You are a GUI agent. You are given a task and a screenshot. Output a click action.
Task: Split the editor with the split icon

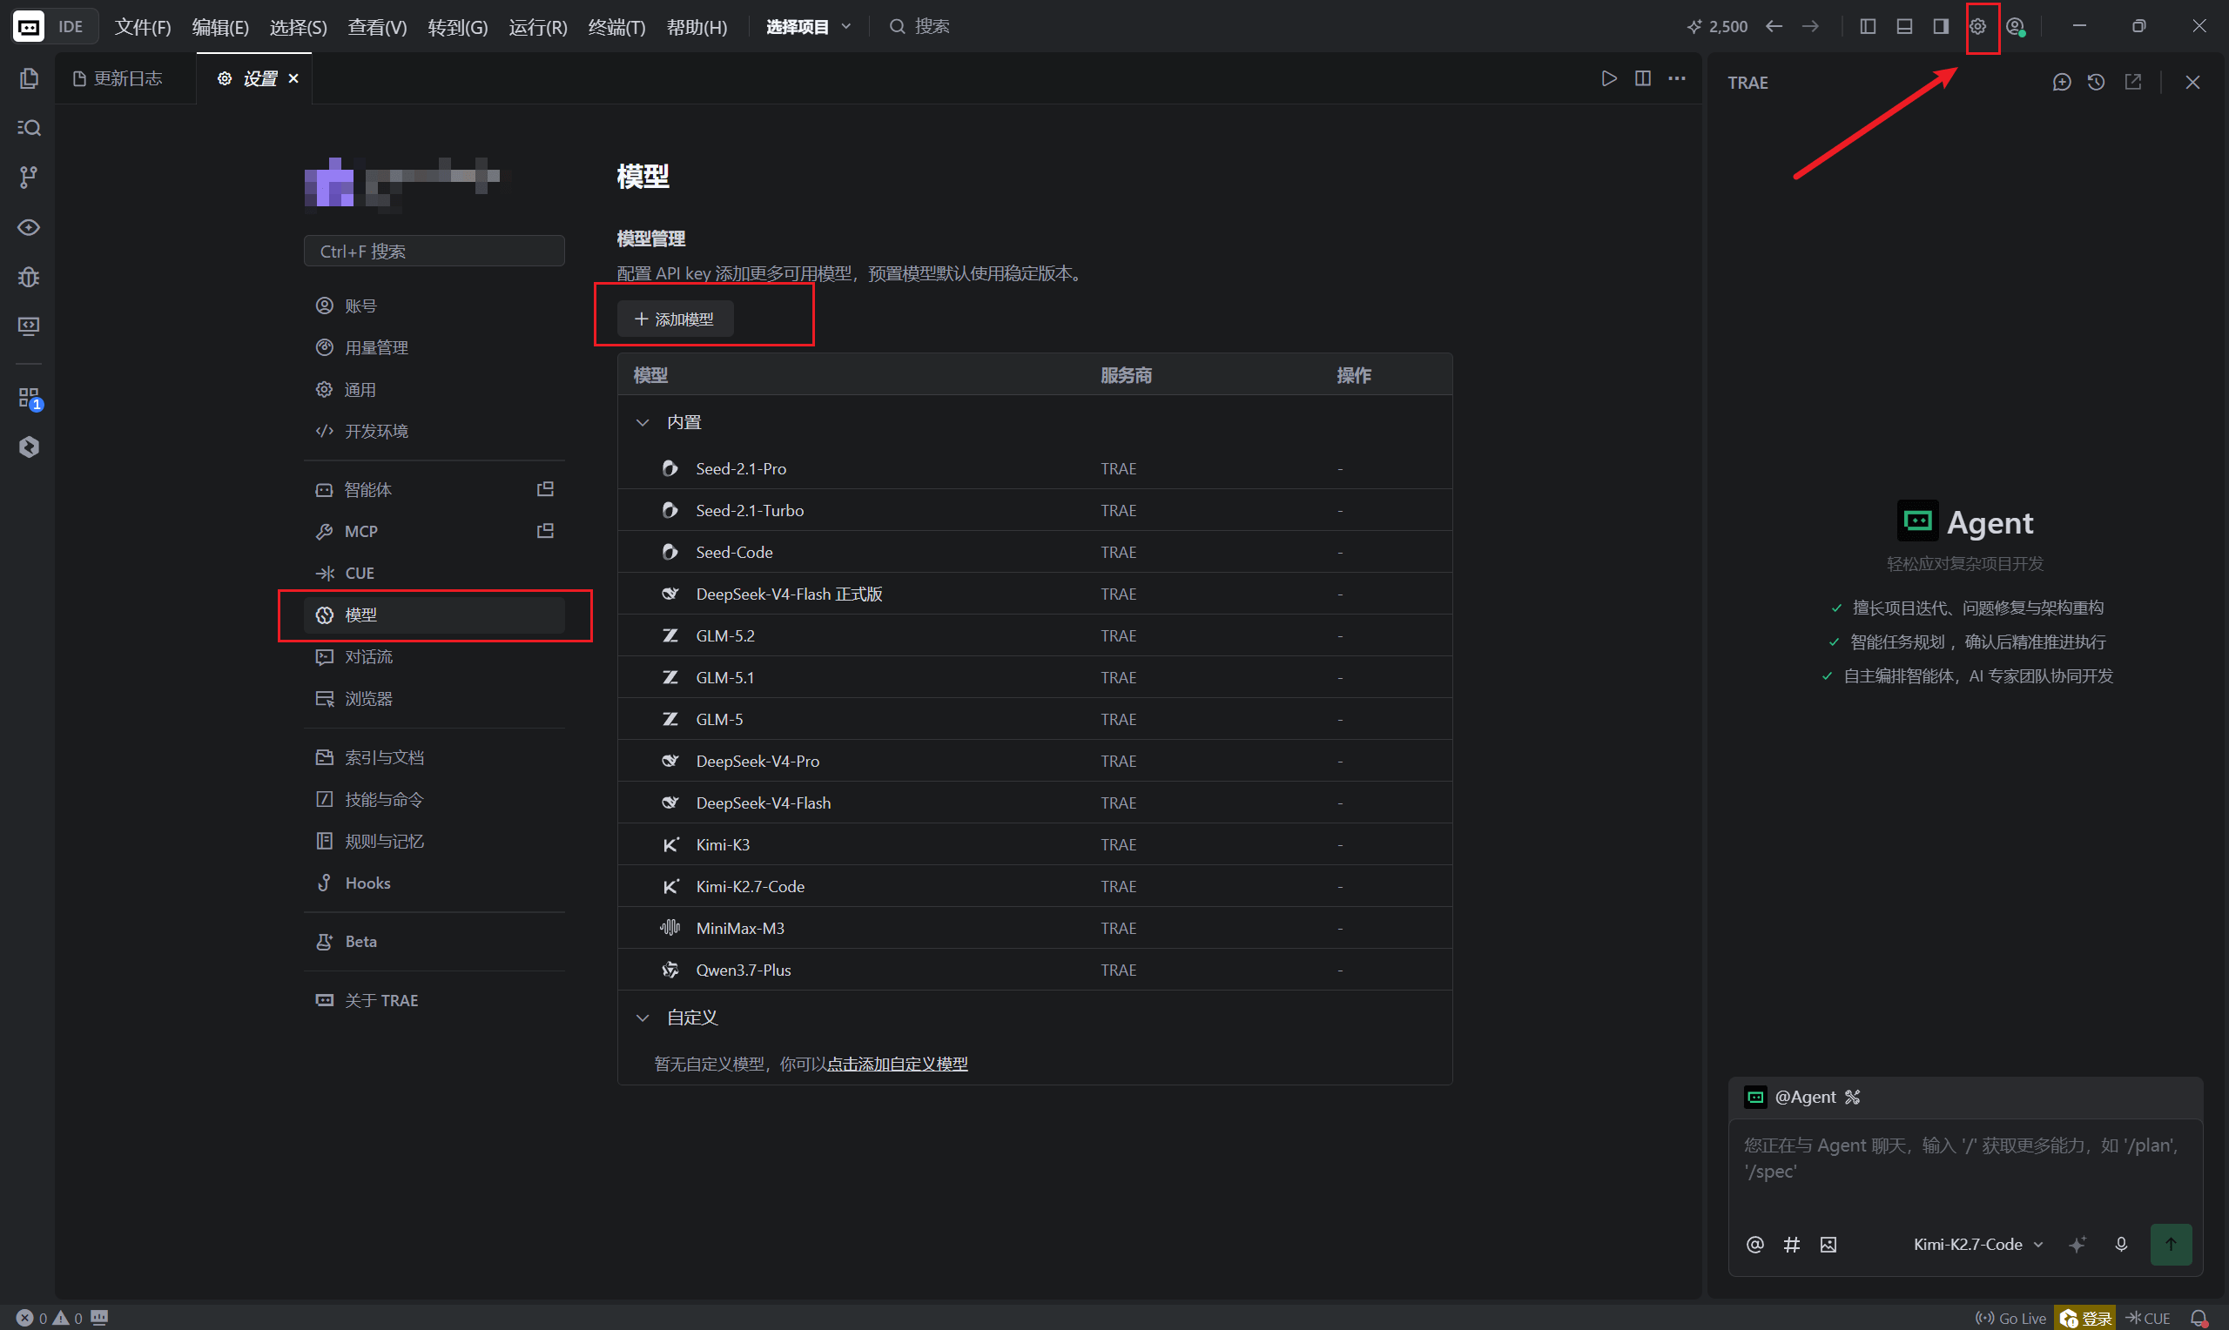pos(1643,79)
